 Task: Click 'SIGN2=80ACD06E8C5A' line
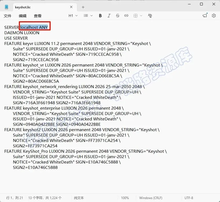pyautogui.click(x=36, y=81)
